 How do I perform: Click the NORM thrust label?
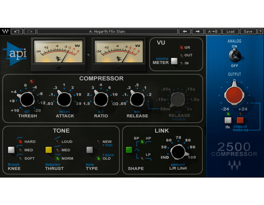(x=67, y=158)
